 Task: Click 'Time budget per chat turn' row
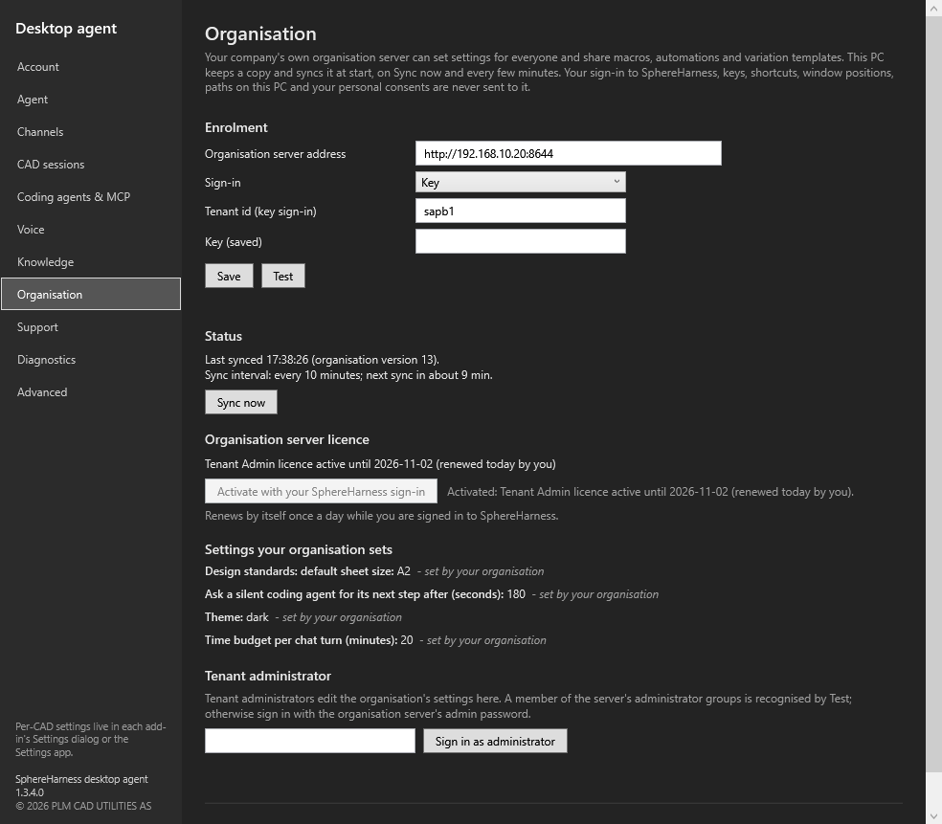pos(375,640)
